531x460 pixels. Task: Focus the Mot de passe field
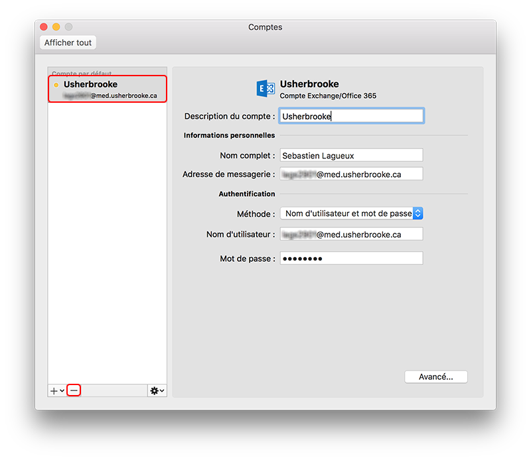(350, 259)
